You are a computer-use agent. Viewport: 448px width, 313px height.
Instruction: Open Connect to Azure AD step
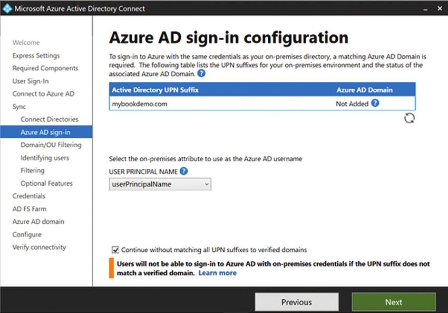pos(43,94)
